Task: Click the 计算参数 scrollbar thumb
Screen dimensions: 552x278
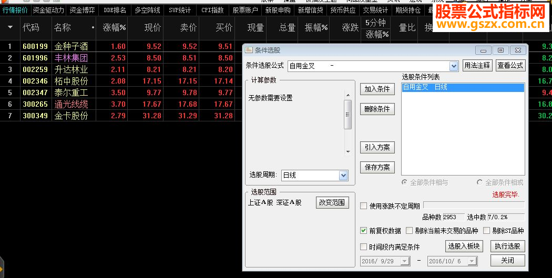Action: (x=348, y=115)
